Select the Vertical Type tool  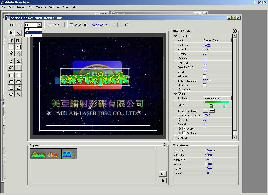[x=18, y=41]
